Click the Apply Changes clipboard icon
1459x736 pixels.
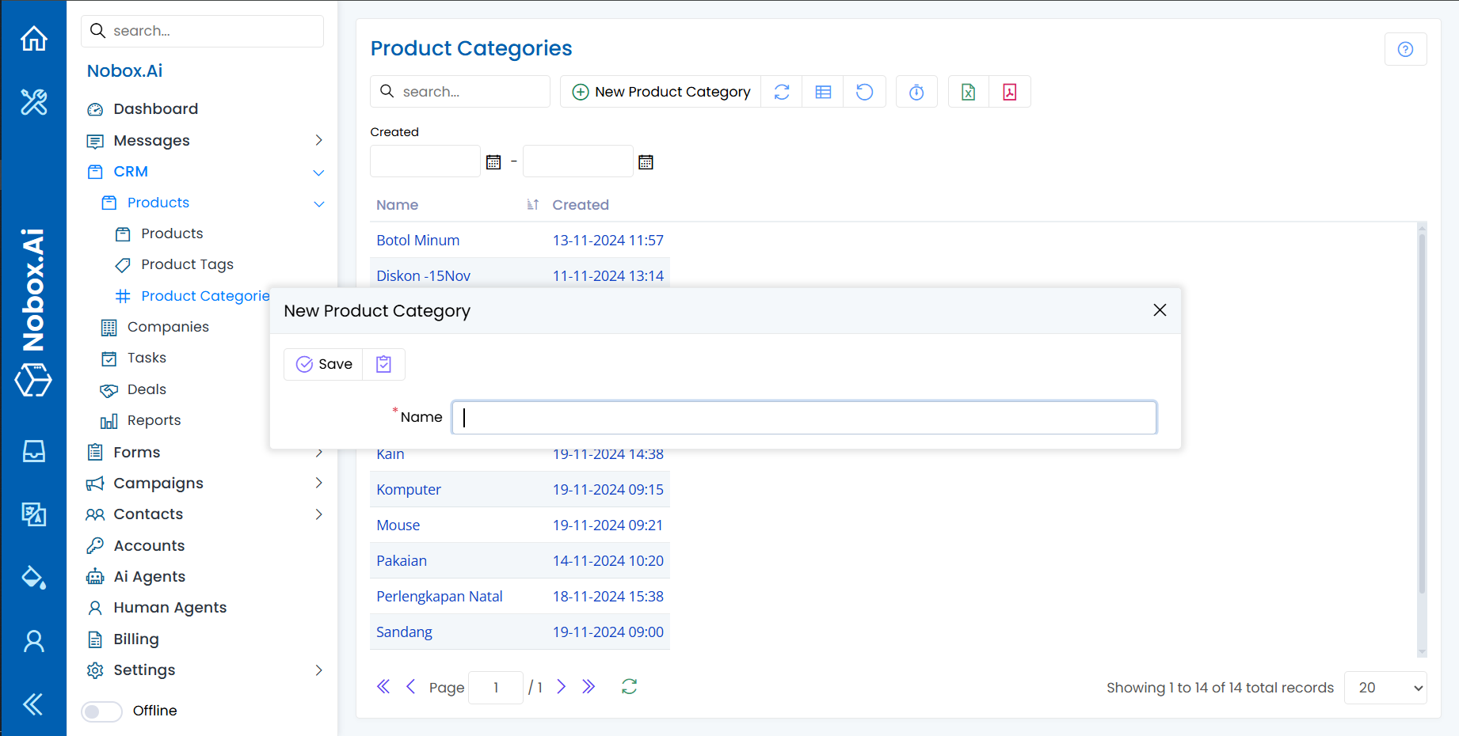tap(384, 364)
